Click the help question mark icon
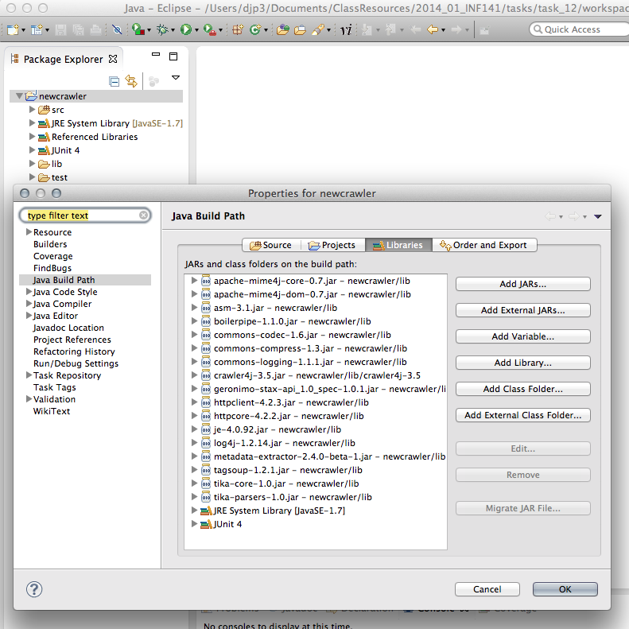 tap(34, 589)
